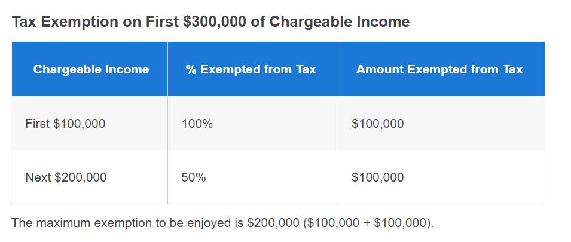Click the First $100,000 cell
The height and width of the screenshot is (242, 571).
tap(65, 124)
